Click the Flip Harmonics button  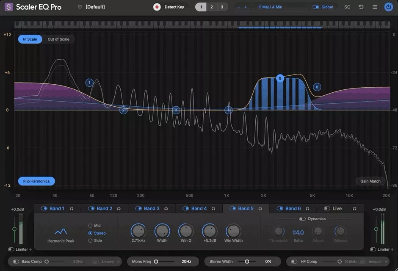point(36,181)
